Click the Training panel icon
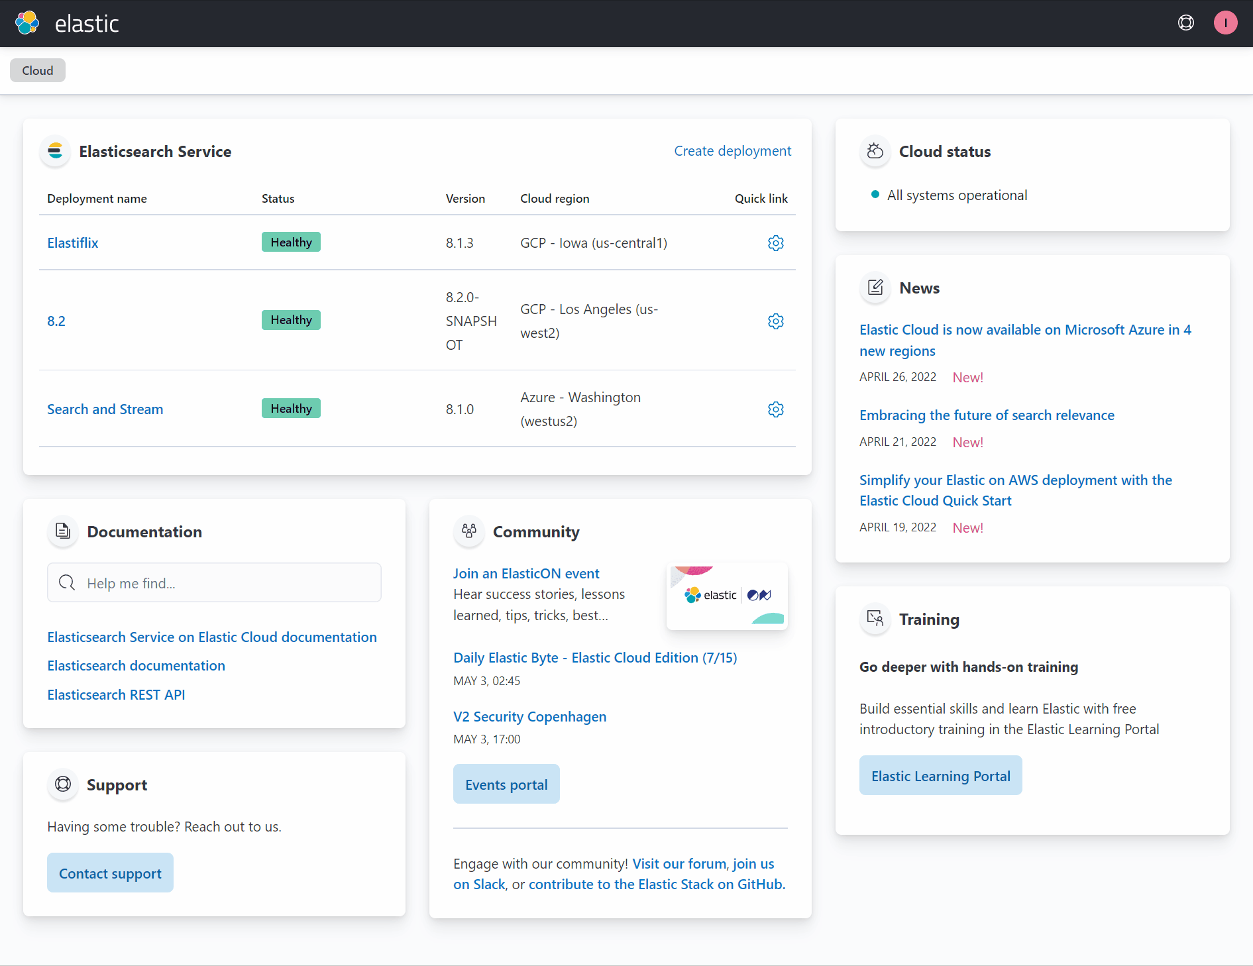 pyautogui.click(x=875, y=619)
